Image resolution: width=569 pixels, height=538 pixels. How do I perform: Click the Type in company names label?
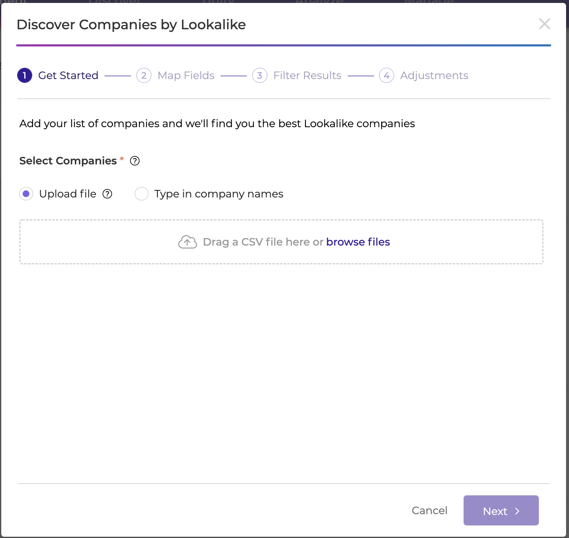point(219,194)
